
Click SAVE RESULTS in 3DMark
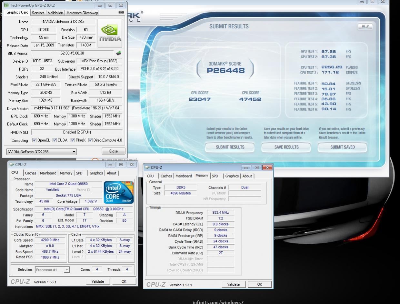(x=286, y=147)
